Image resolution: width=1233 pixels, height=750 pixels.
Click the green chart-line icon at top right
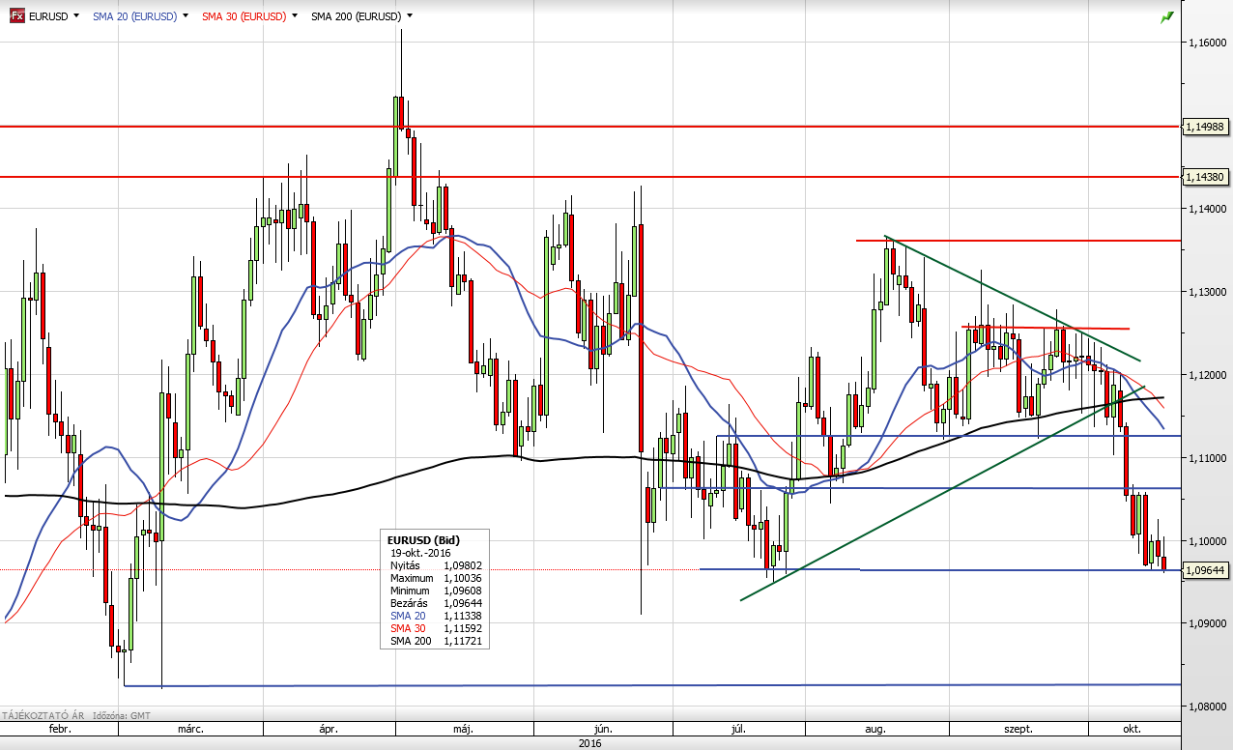click(1167, 16)
